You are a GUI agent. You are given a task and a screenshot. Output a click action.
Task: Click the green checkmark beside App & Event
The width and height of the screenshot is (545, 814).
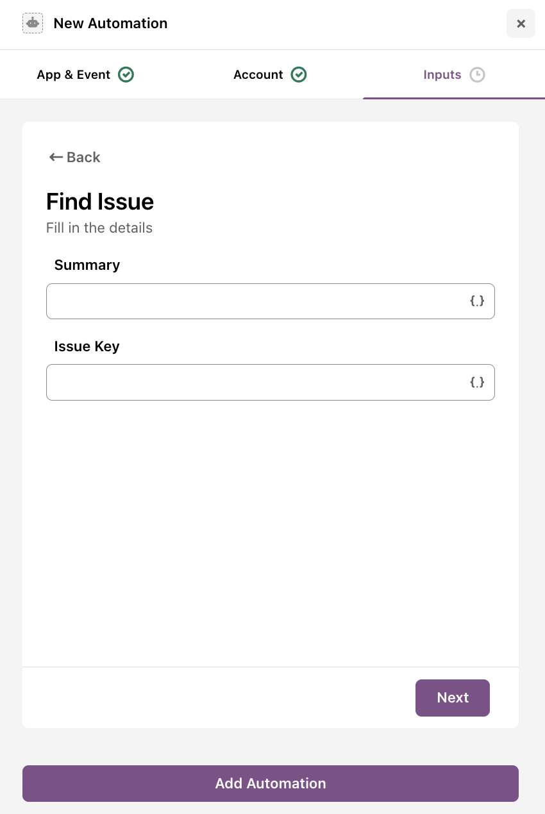126,75
